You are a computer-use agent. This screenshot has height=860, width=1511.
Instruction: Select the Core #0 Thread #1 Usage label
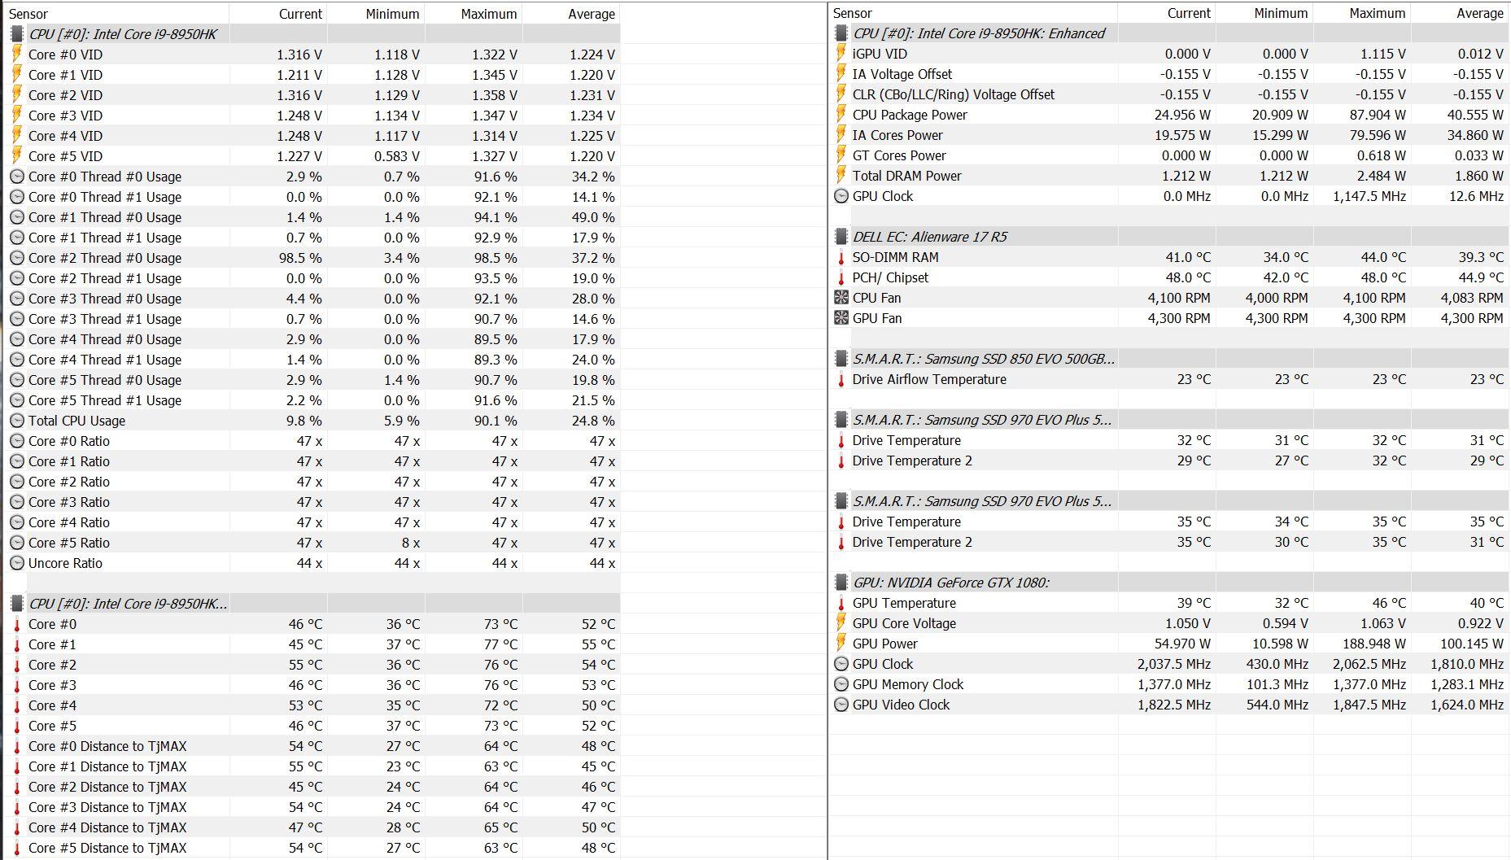(x=105, y=197)
